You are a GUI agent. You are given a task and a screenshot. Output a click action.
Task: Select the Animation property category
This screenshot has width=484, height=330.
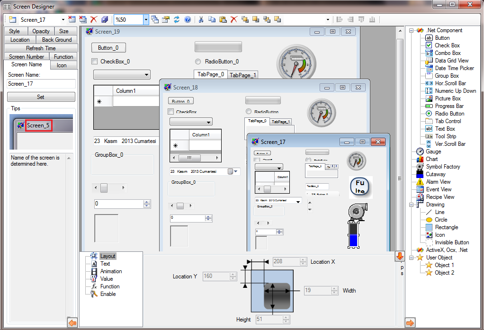(111, 271)
